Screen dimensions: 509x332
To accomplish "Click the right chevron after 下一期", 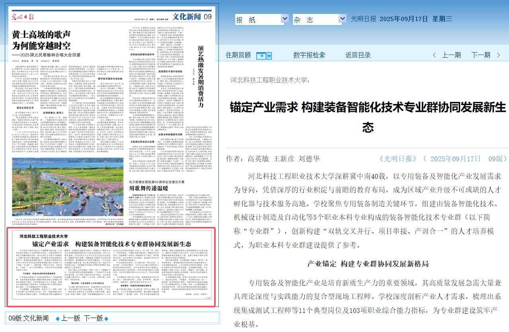I will pyautogui.click(x=499, y=55).
